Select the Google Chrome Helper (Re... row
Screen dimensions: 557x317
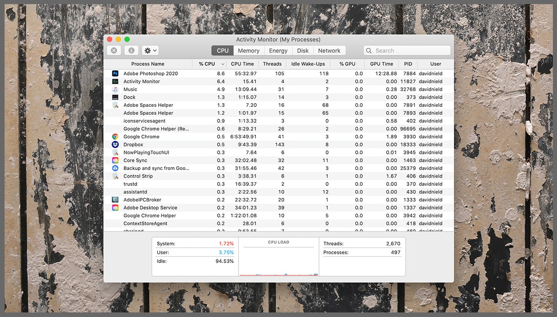click(279, 129)
